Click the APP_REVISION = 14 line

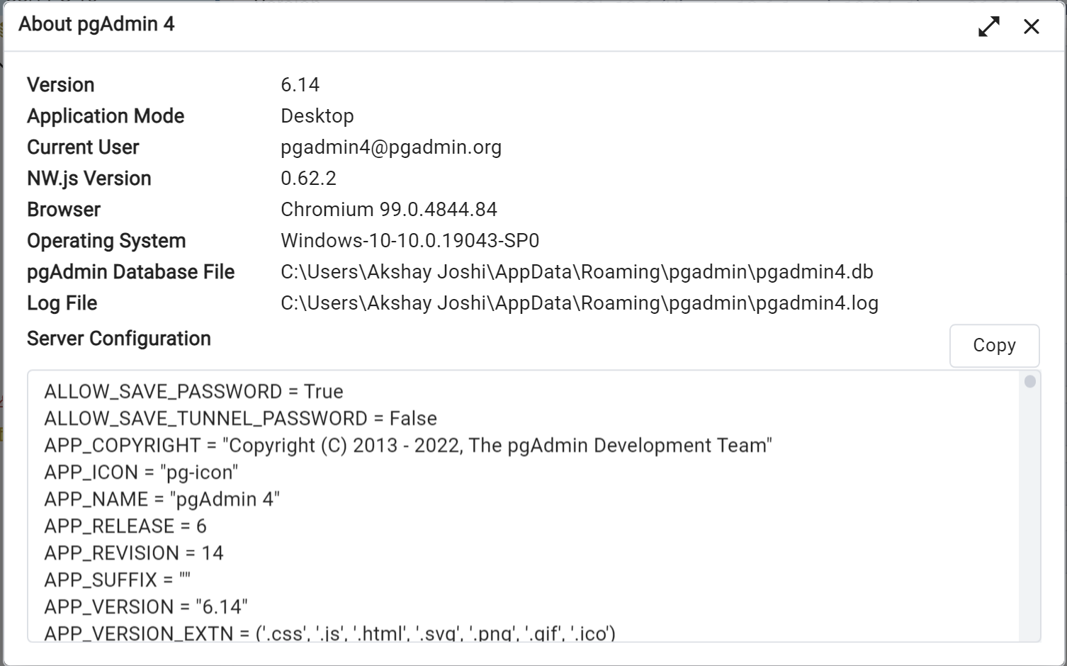[x=133, y=553]
